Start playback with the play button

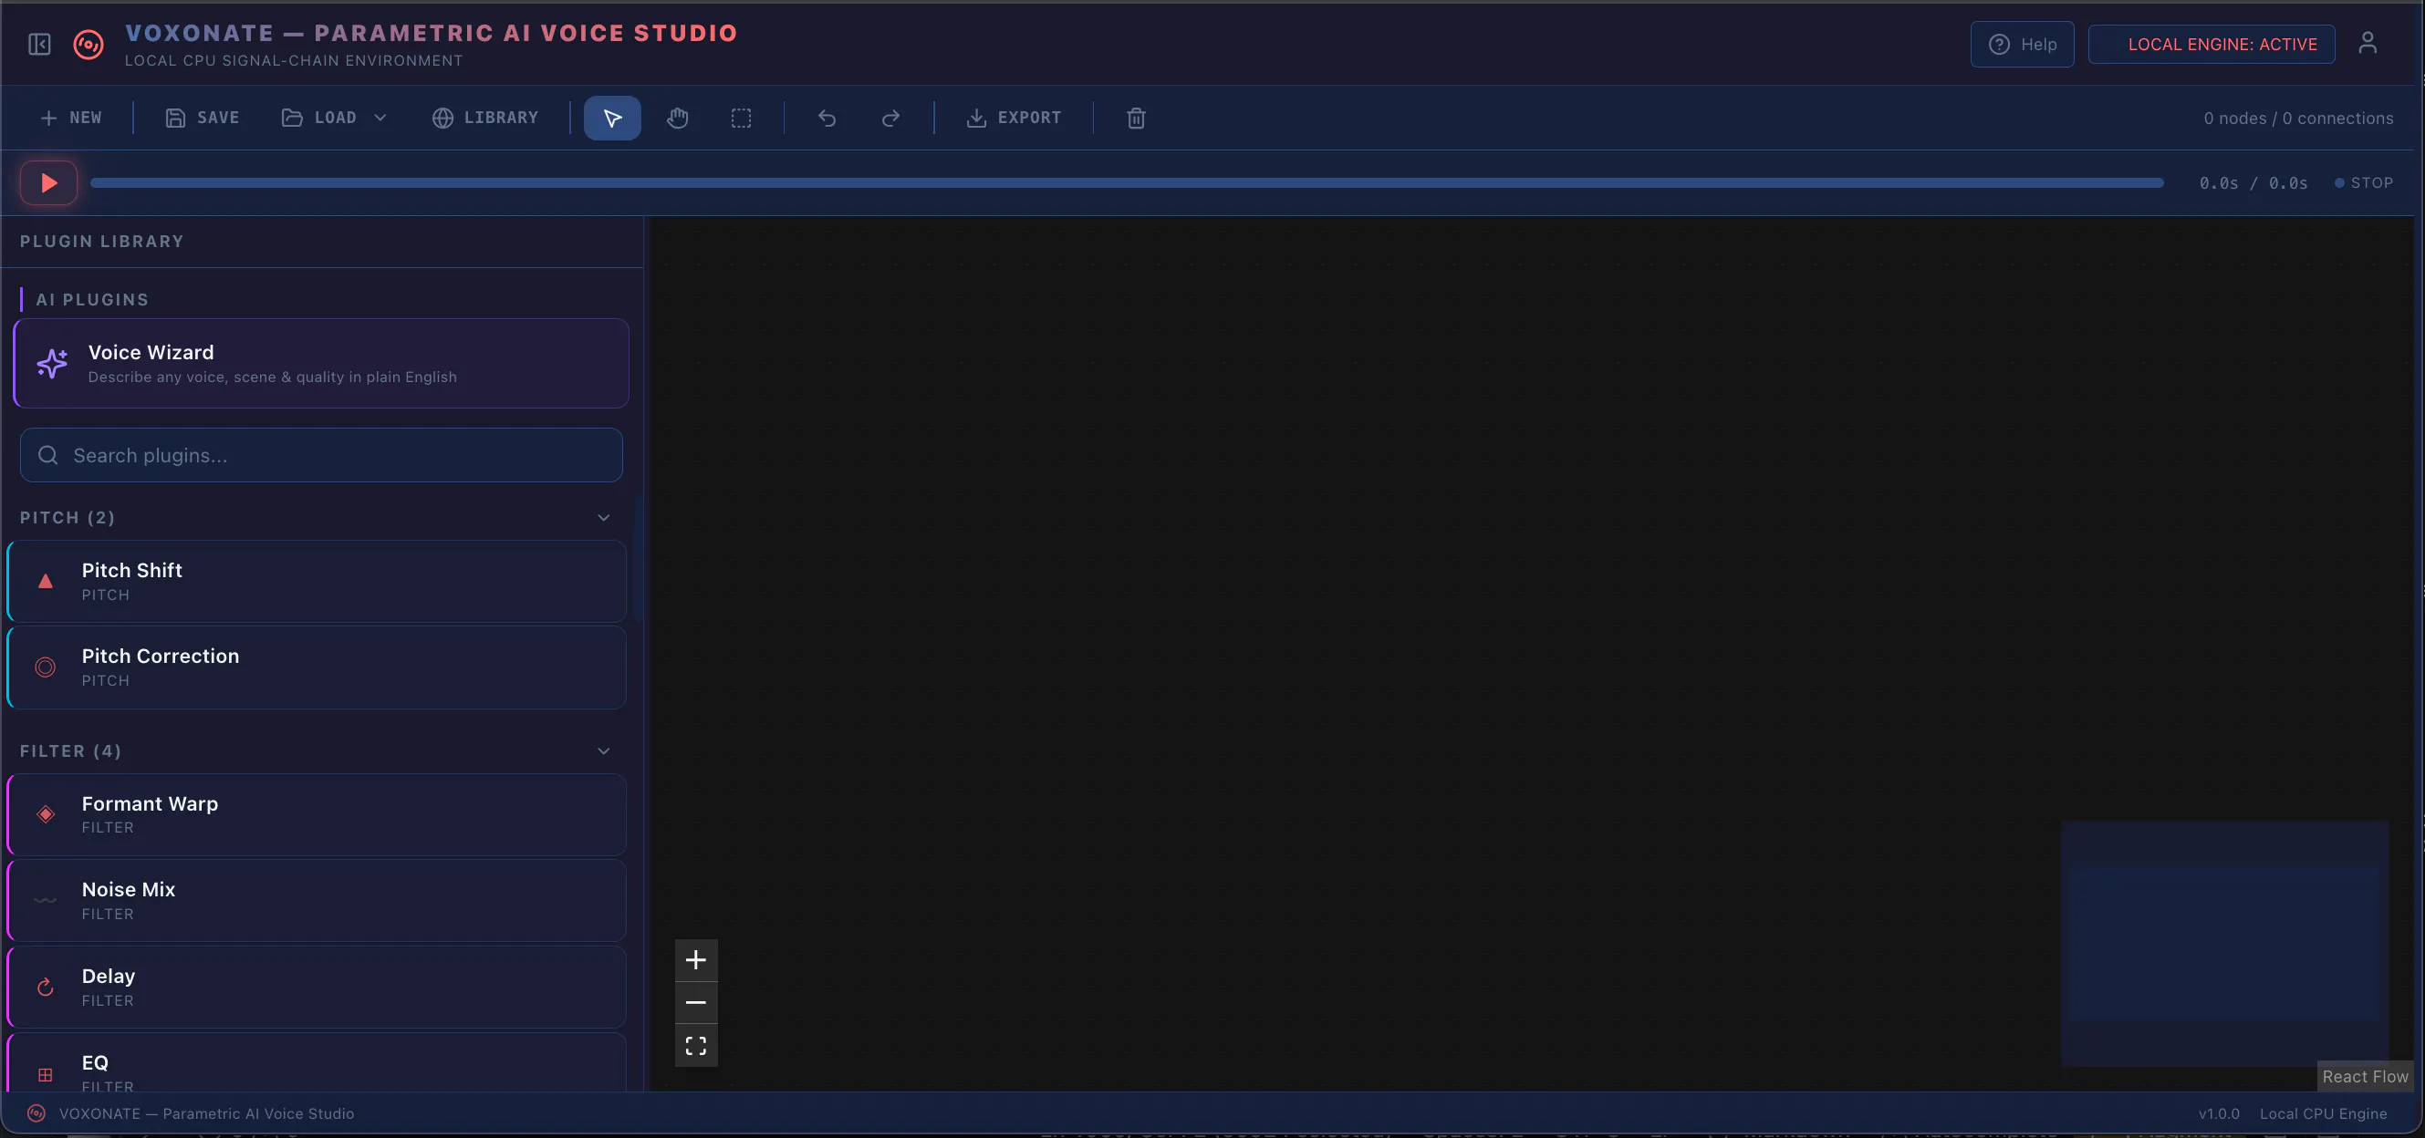49,182
